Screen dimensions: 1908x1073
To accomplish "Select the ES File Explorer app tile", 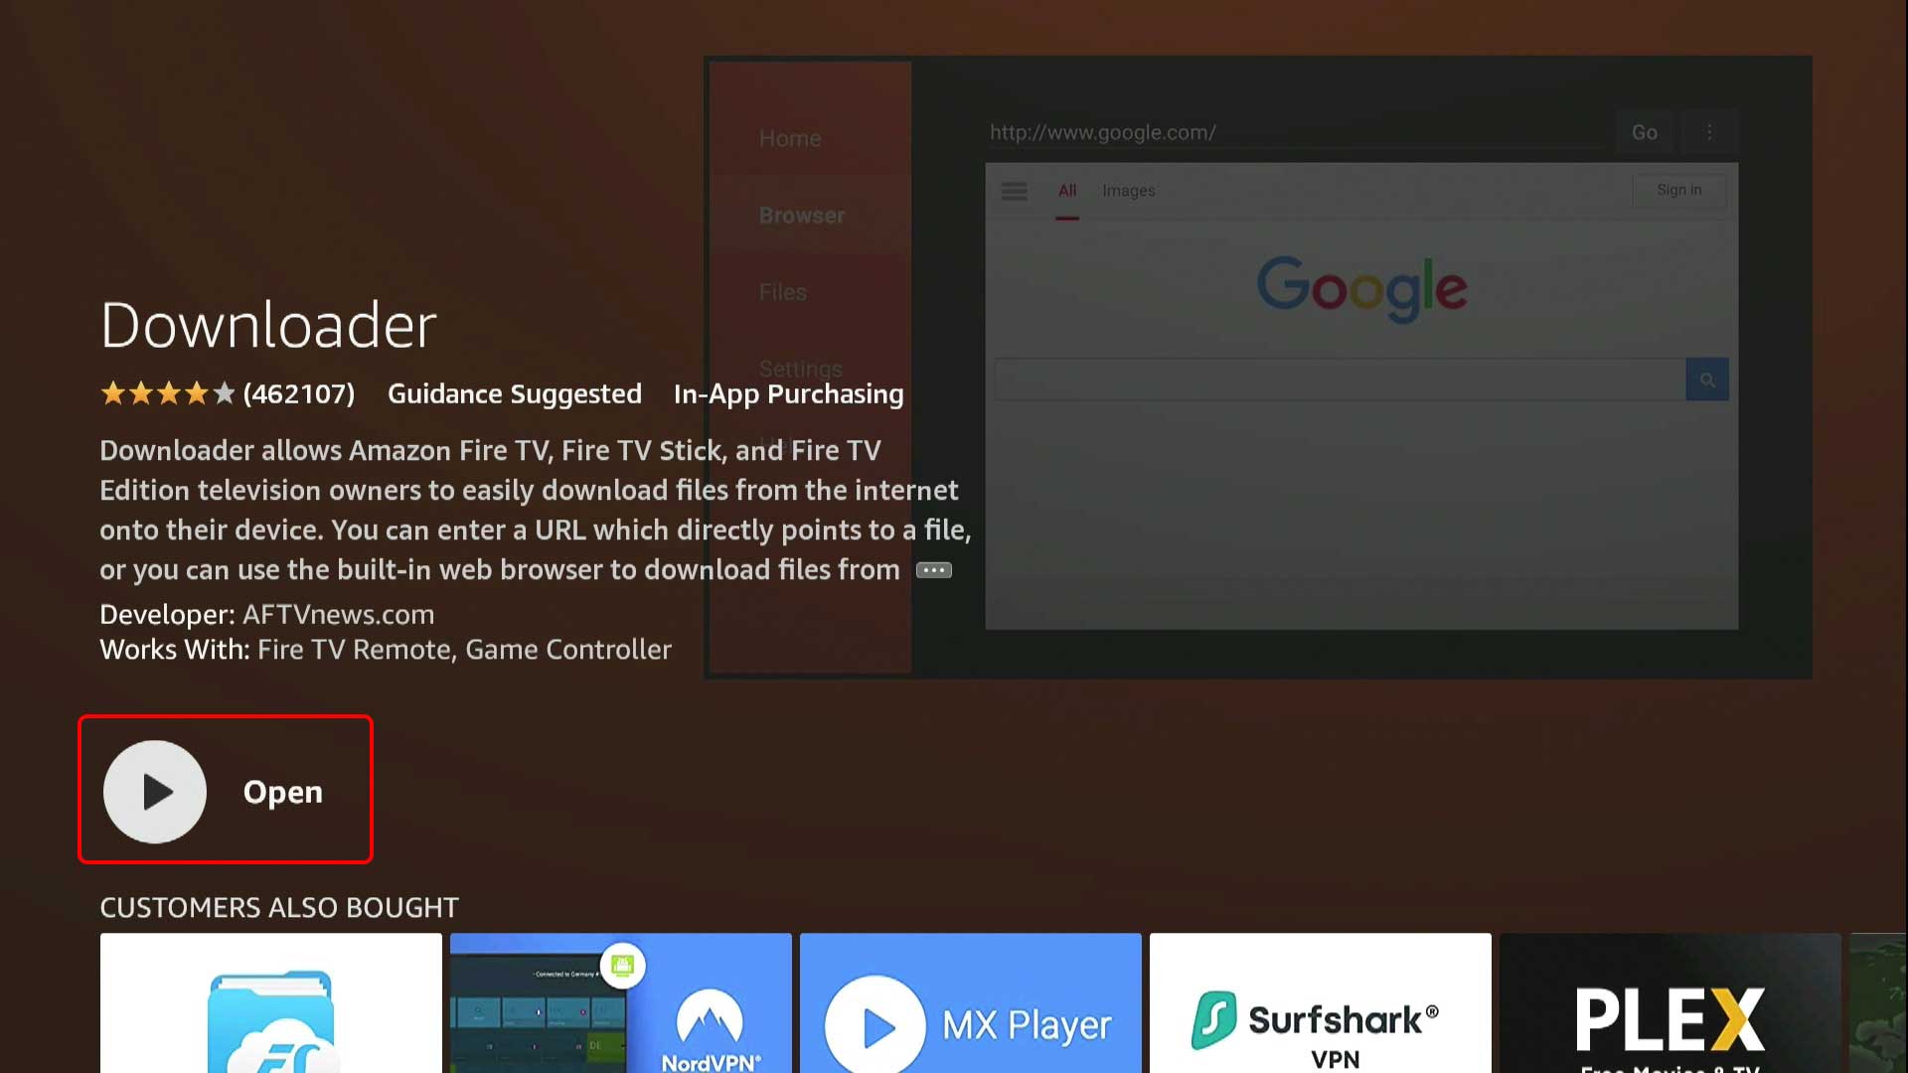I will pyautogui.click(x=270, y=1003).
